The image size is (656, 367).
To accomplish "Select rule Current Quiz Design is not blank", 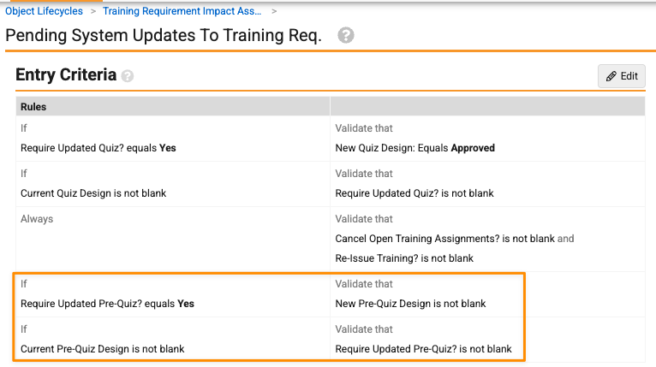I will tap(93, 193).
